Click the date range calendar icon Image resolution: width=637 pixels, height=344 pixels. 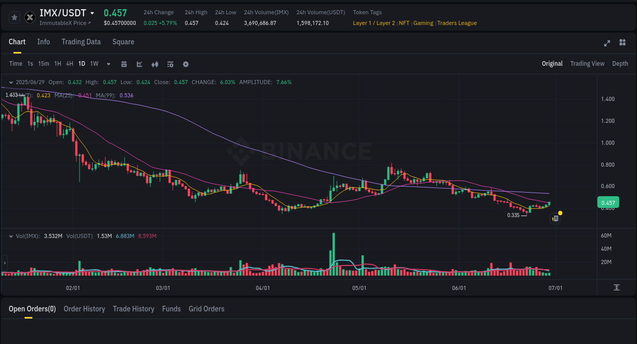click(x=124, y=64)
